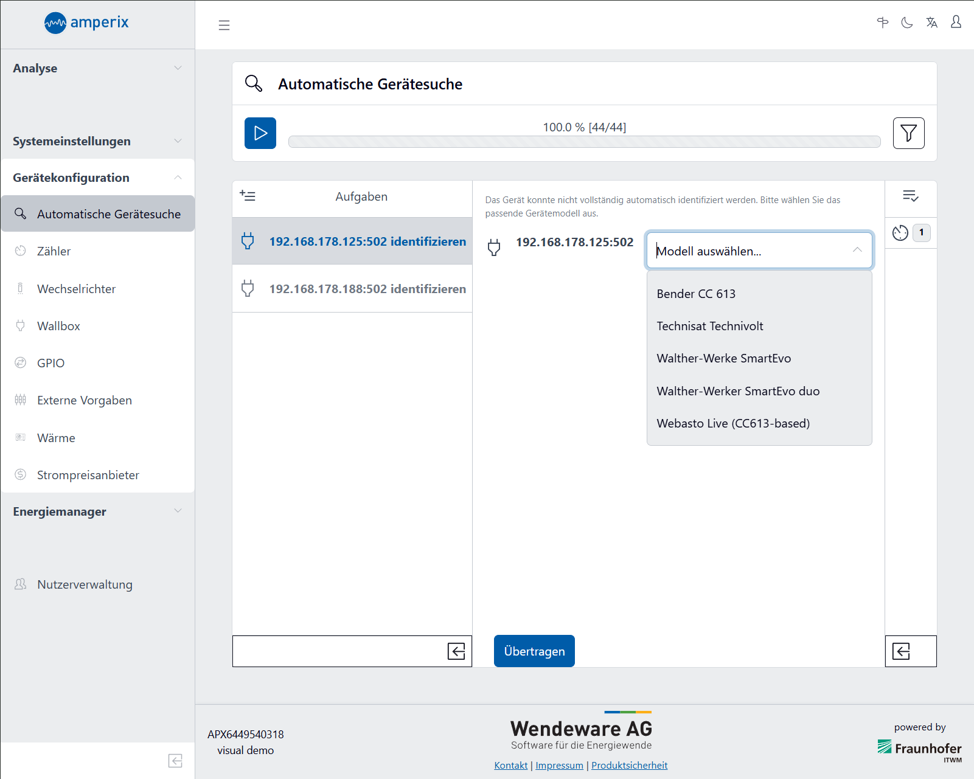Expand the Analyse sidebar section

97,68
